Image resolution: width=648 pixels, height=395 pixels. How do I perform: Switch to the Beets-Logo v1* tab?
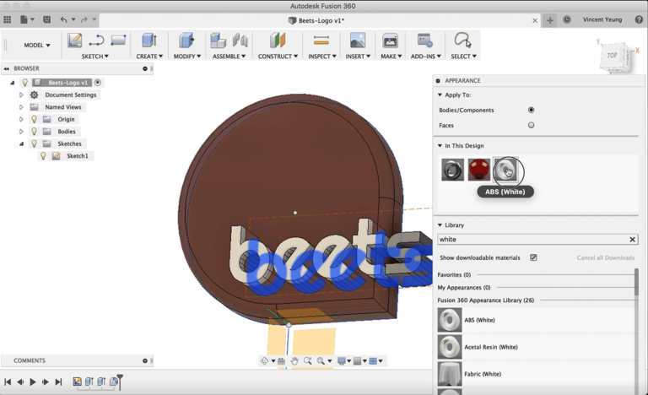click(x=316, y=20)
